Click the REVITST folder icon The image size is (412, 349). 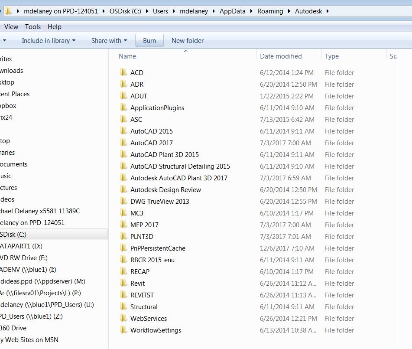[x=123, y=295]
